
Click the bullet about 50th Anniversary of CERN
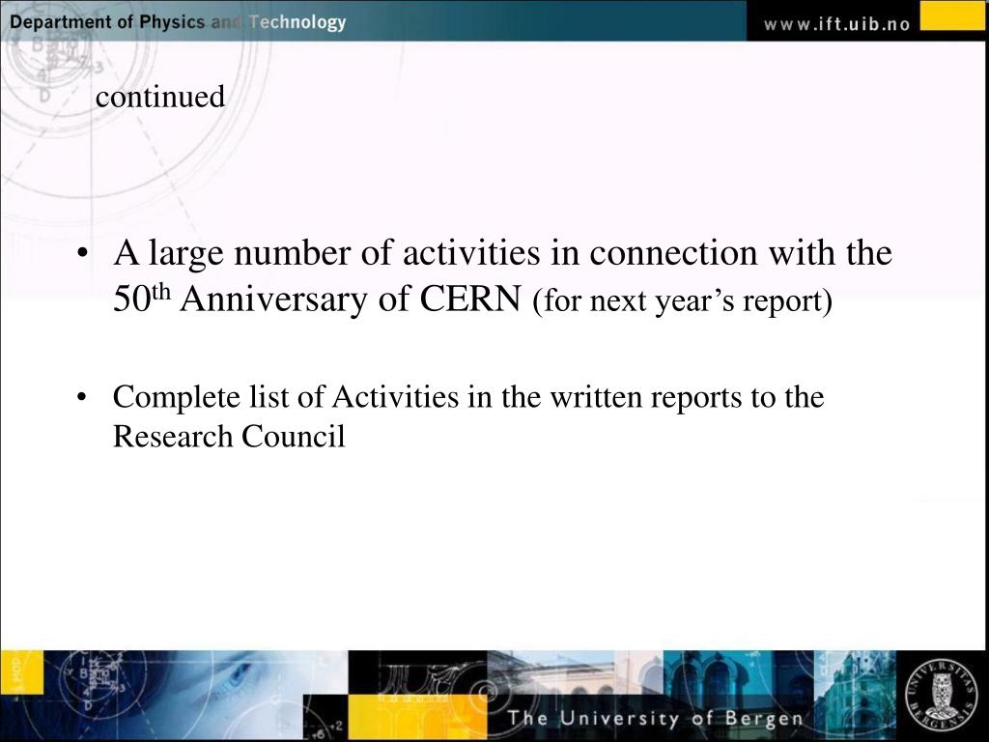(x=502, y=275)
